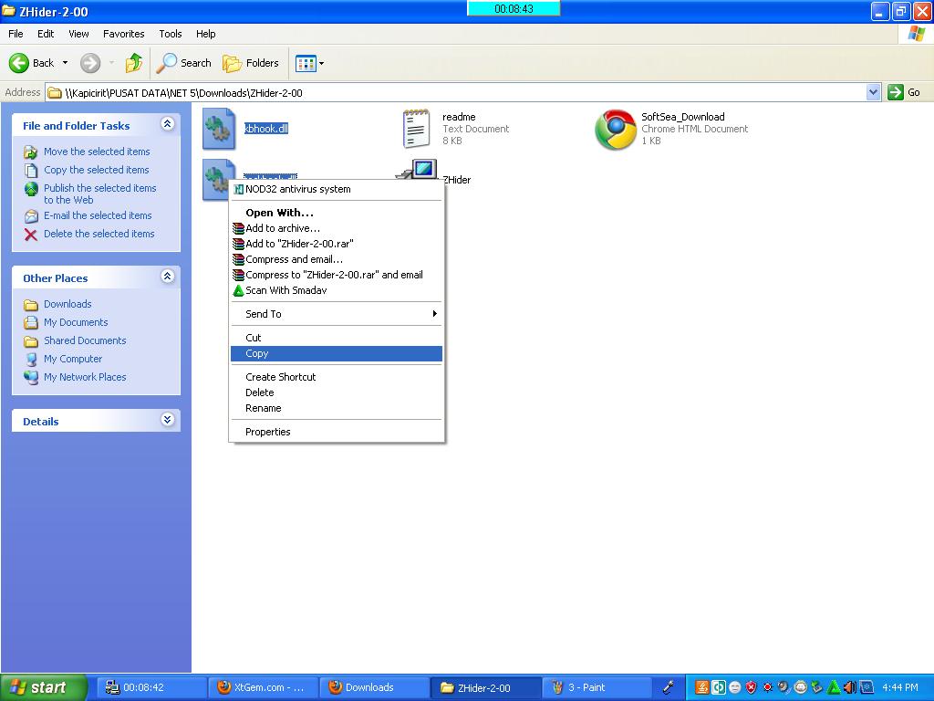Open the Back history dropdown arrow
Image resolution: width=934 pixels, height=701 pixels.
click(65, 63)
